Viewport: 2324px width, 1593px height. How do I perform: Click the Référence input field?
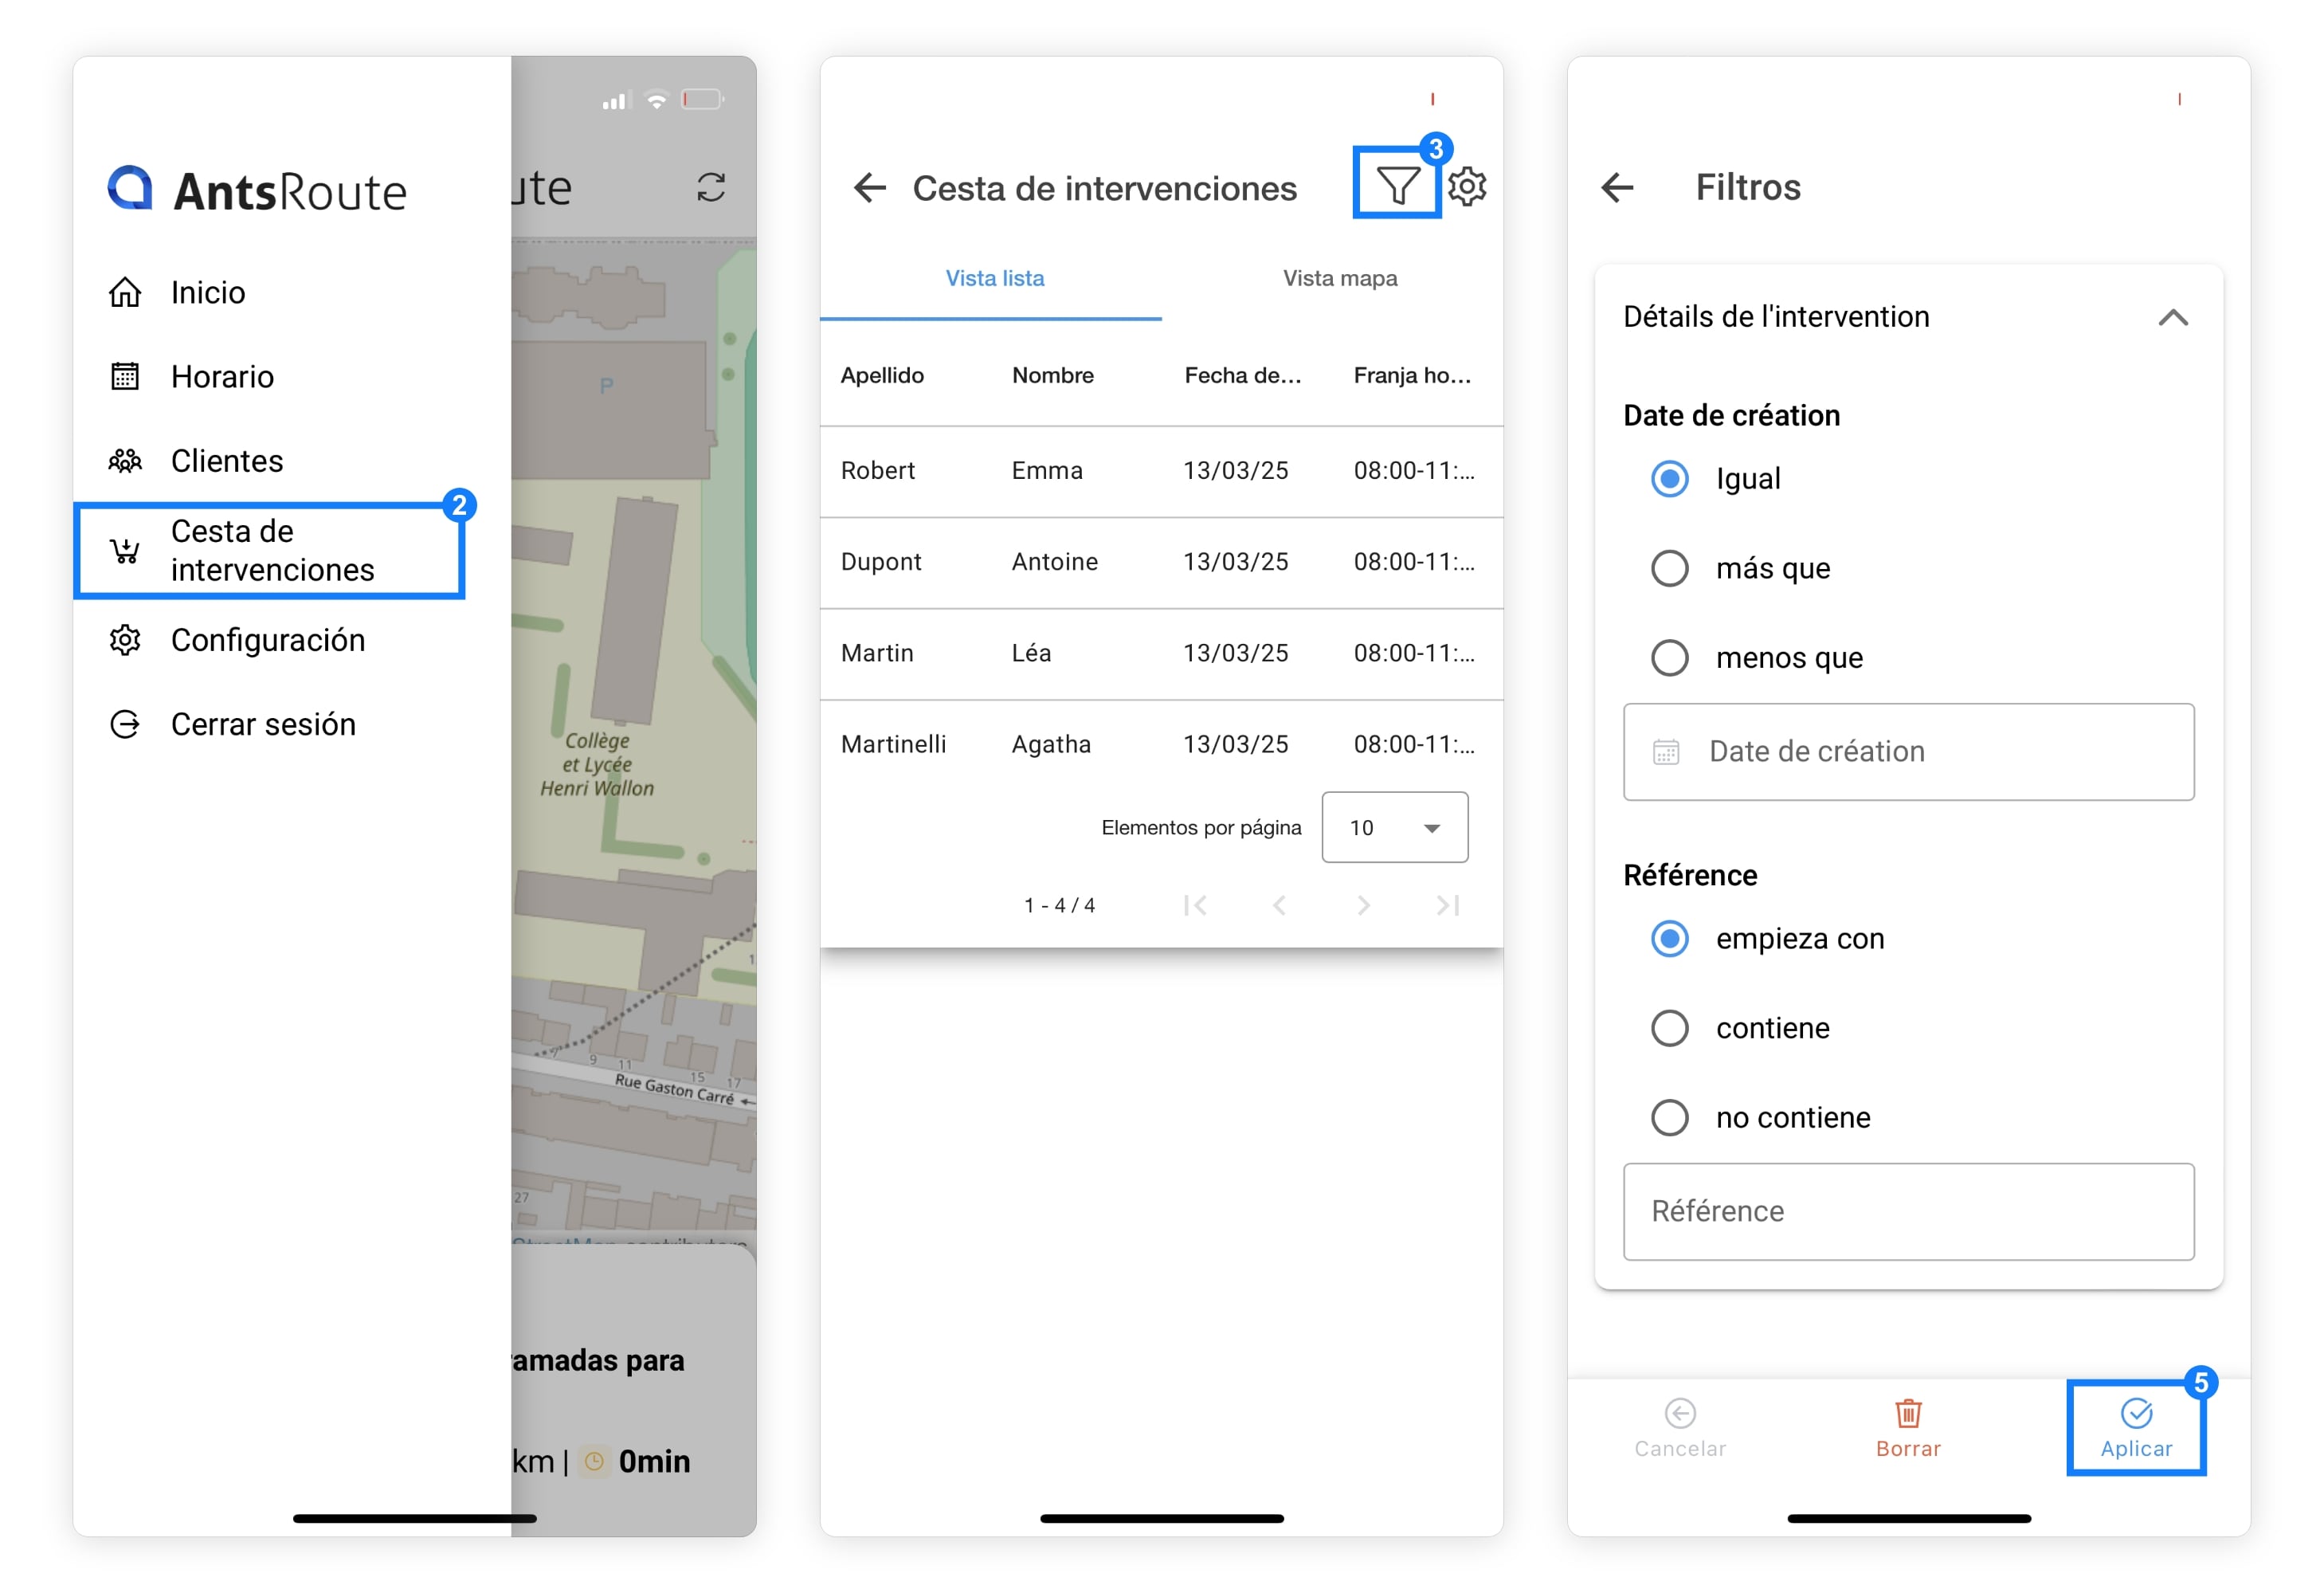pos(1908,1211)
